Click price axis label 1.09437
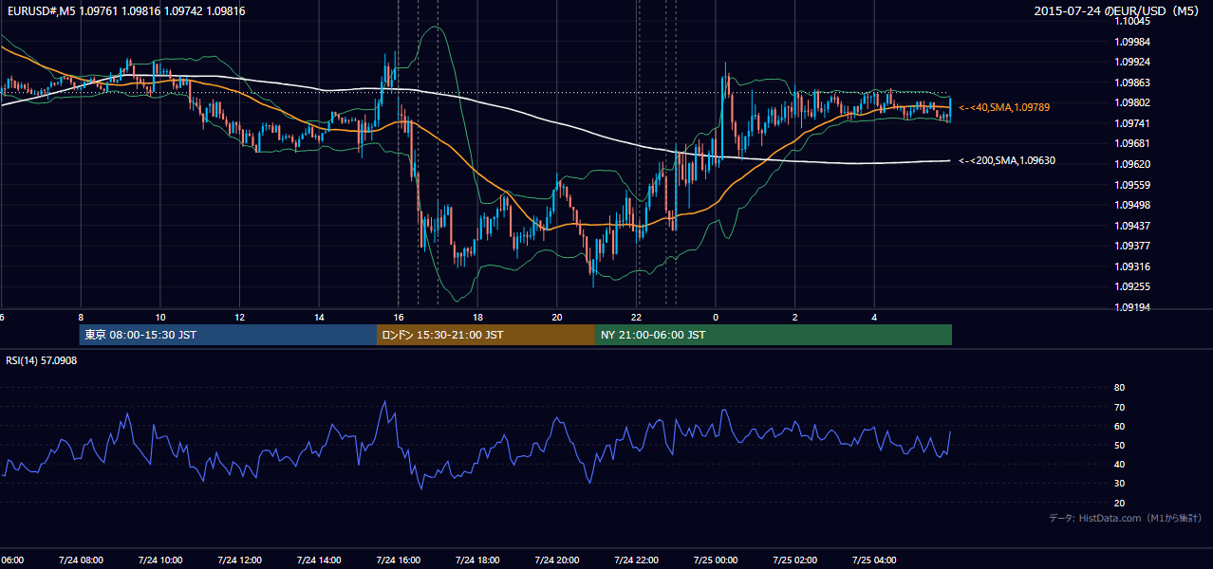Viewport: 1213px width, 569px height. [1132, 226]
